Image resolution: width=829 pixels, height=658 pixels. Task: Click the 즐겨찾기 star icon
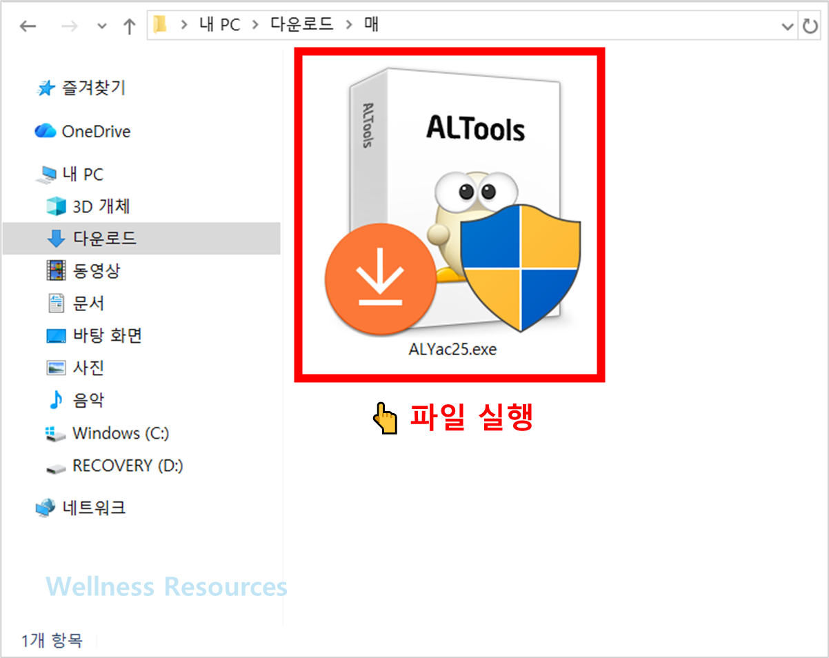[46, 88]
